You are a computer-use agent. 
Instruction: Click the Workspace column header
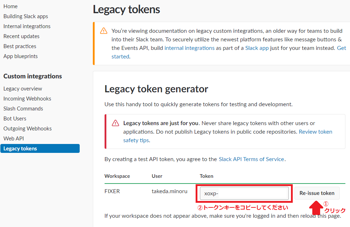[117, 176]
